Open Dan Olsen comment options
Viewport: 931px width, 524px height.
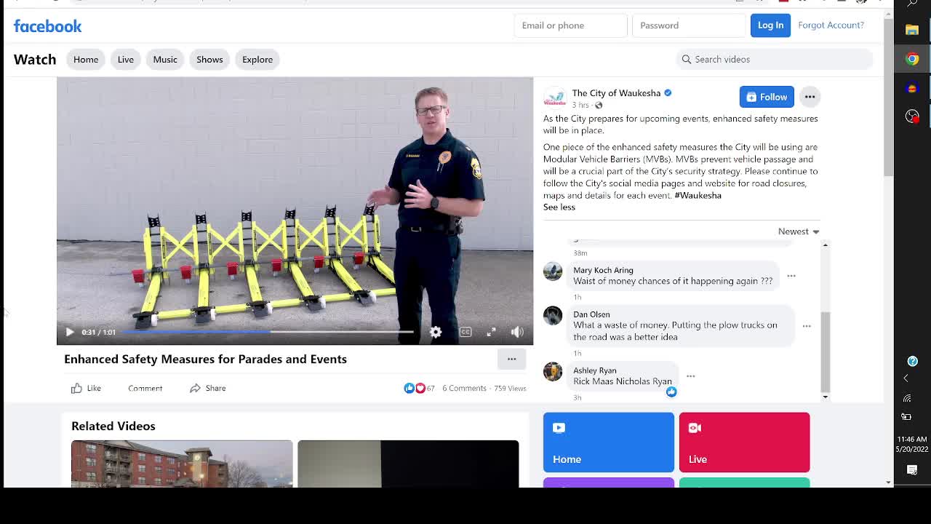point(807,326)
